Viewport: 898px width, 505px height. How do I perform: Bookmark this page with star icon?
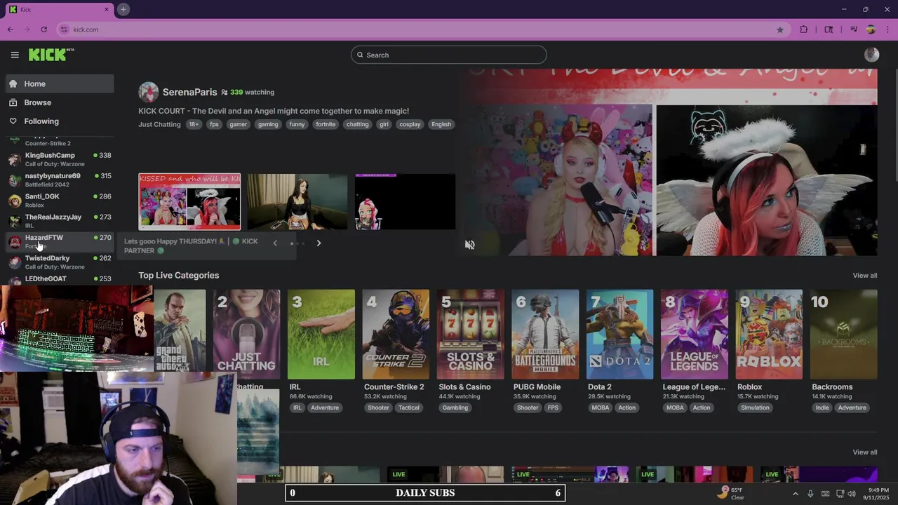point(779,29)
